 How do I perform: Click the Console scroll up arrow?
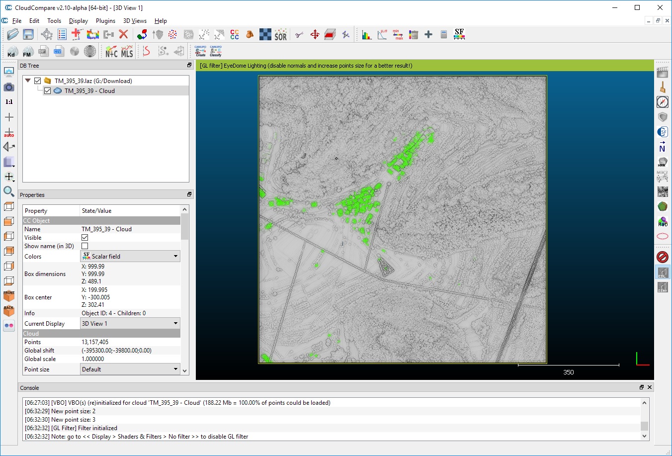(x=645, y=403)
